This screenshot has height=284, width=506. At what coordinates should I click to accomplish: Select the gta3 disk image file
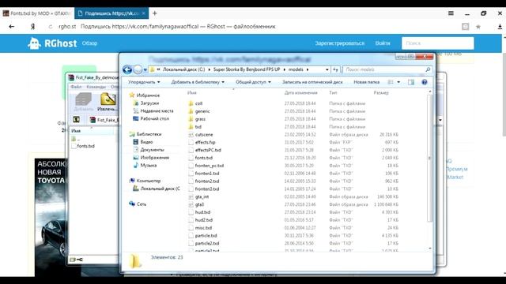click(x=200, y=204)
